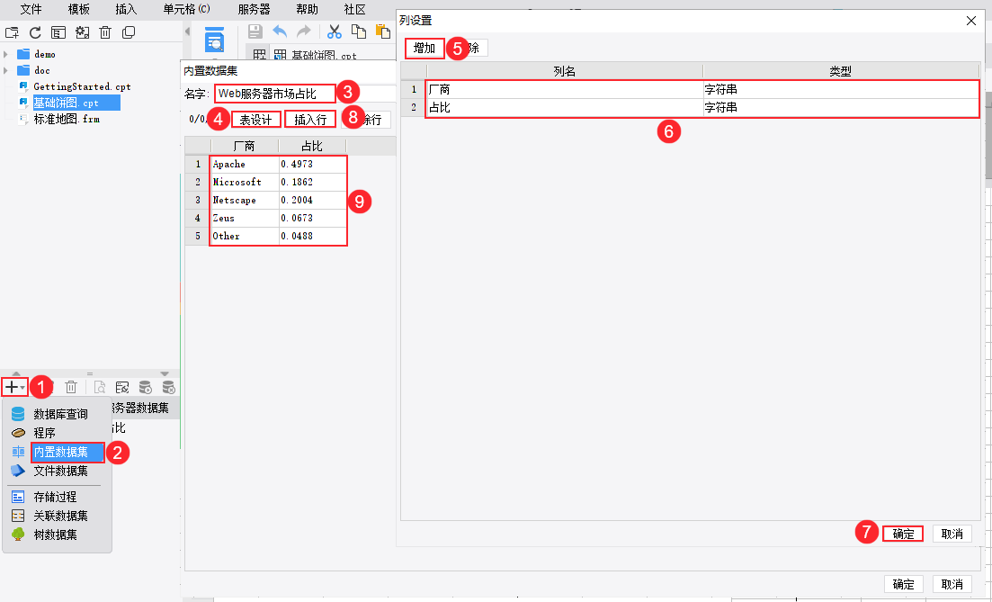The height and width of the screenshot is (602, 992).
Task: Click the up triangle on the panel divider
Action: click(16, 373)
